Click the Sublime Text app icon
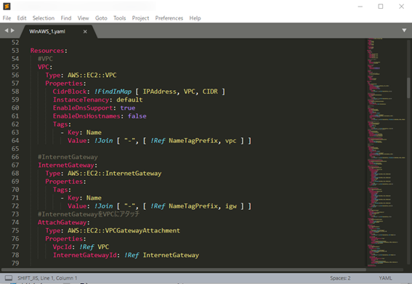Image resolution: width=412 pixels, height=284 pixels. [7, 7]
